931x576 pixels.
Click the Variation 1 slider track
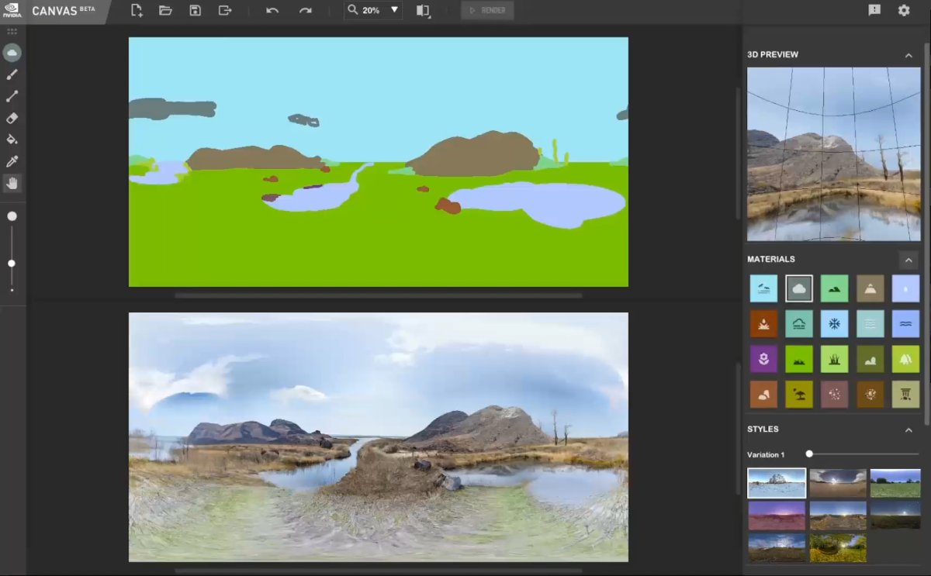[x=864, y=454]
